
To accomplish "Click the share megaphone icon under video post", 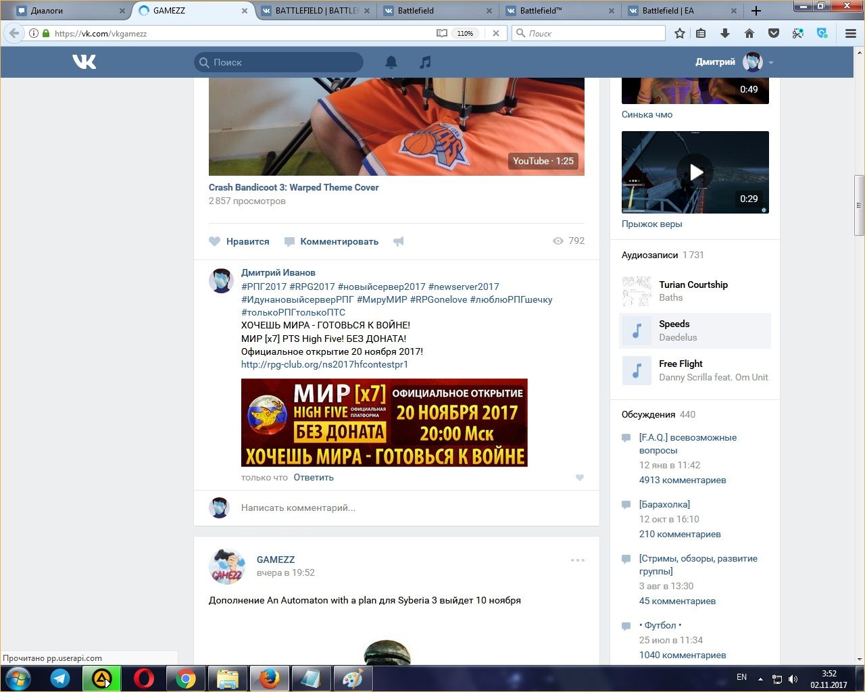I will [399, 241].
